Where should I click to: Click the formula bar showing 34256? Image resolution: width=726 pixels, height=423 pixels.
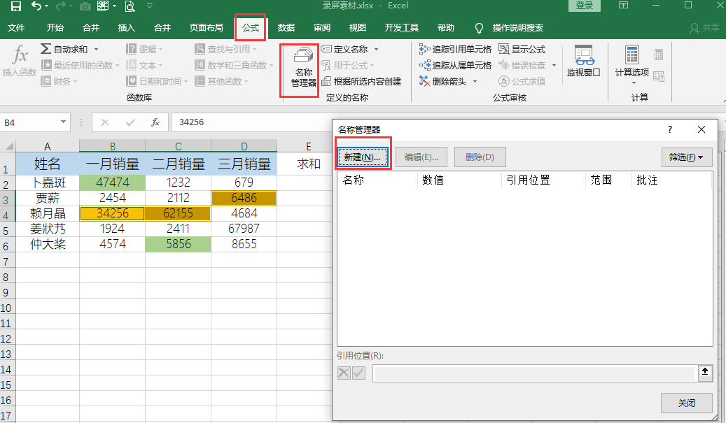[x=252, y=122]
